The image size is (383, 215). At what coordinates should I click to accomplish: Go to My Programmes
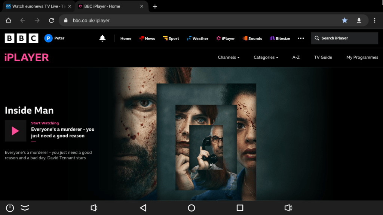click(362, 57)
